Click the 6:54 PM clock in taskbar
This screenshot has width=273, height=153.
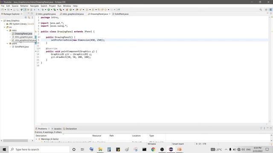coord(258,148)
